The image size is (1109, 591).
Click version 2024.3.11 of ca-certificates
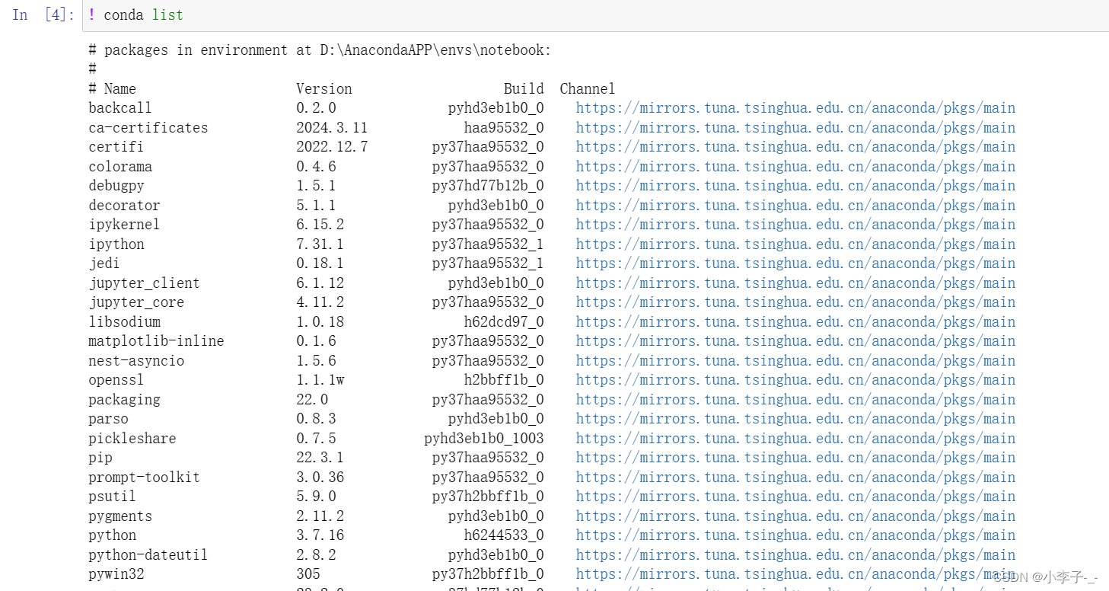332,128
